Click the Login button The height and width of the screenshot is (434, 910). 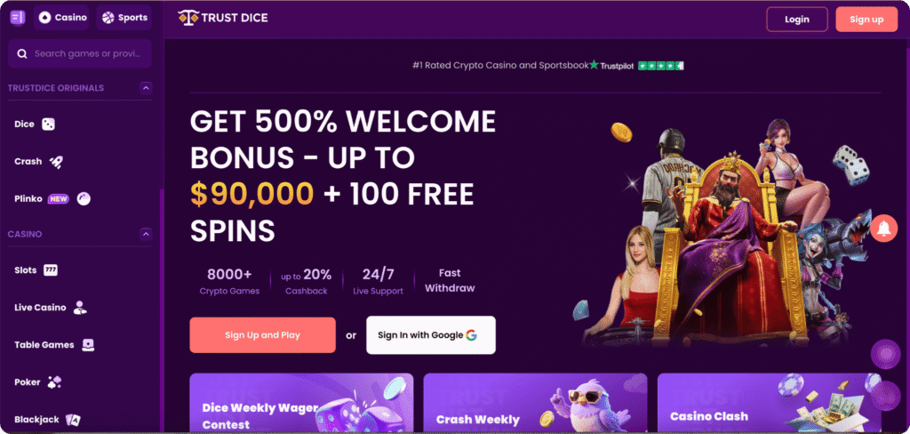(x=797, y=20)
